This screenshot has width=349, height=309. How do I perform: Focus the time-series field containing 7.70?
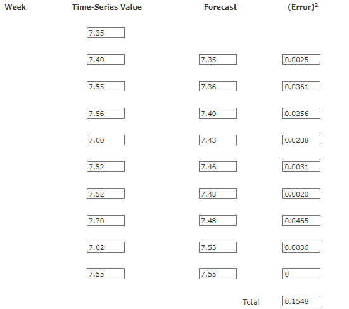pos(106,221)
